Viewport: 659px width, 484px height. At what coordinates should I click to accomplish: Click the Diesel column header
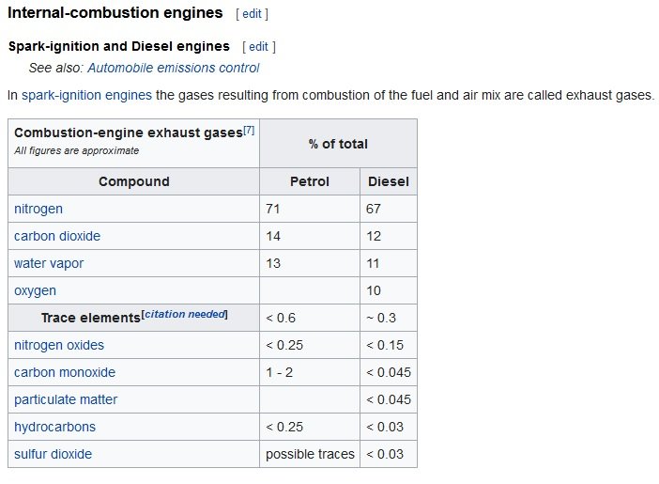tap(388, 181)
